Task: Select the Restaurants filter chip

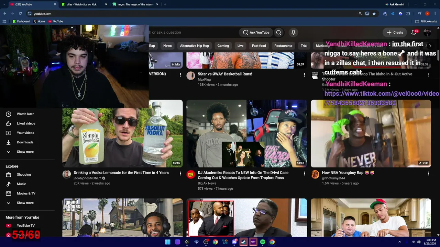Action: click(283, 46)
